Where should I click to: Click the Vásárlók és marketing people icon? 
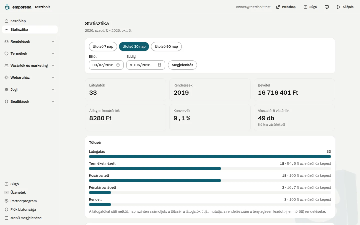pos(6,65)
